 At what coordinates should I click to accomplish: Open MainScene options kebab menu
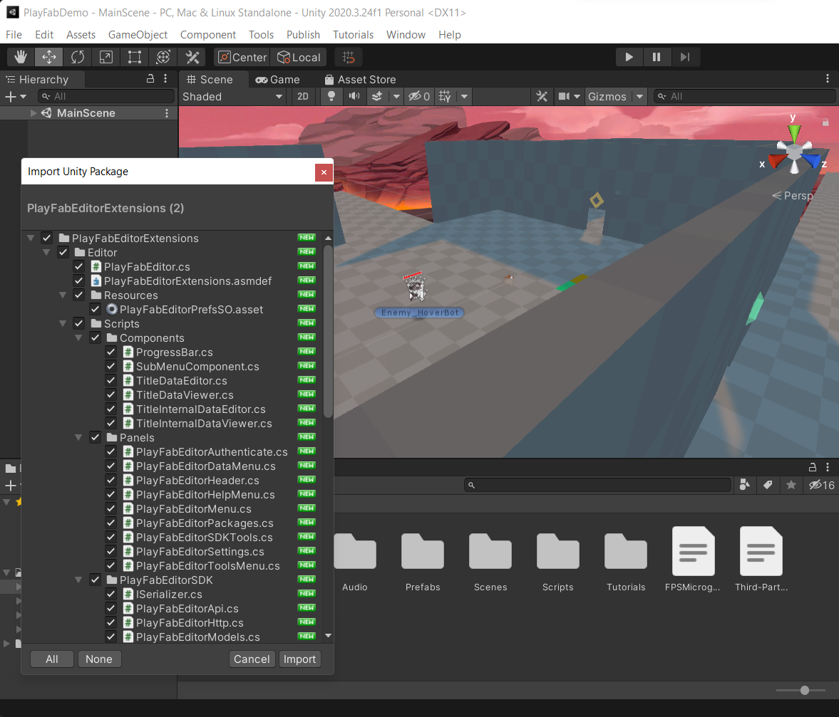(167, 113)
